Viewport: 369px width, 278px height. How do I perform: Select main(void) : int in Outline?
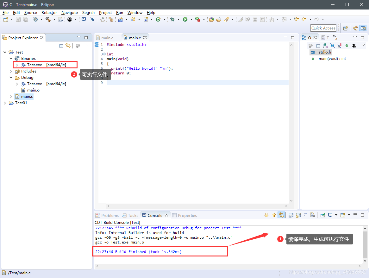coord(328,59)
